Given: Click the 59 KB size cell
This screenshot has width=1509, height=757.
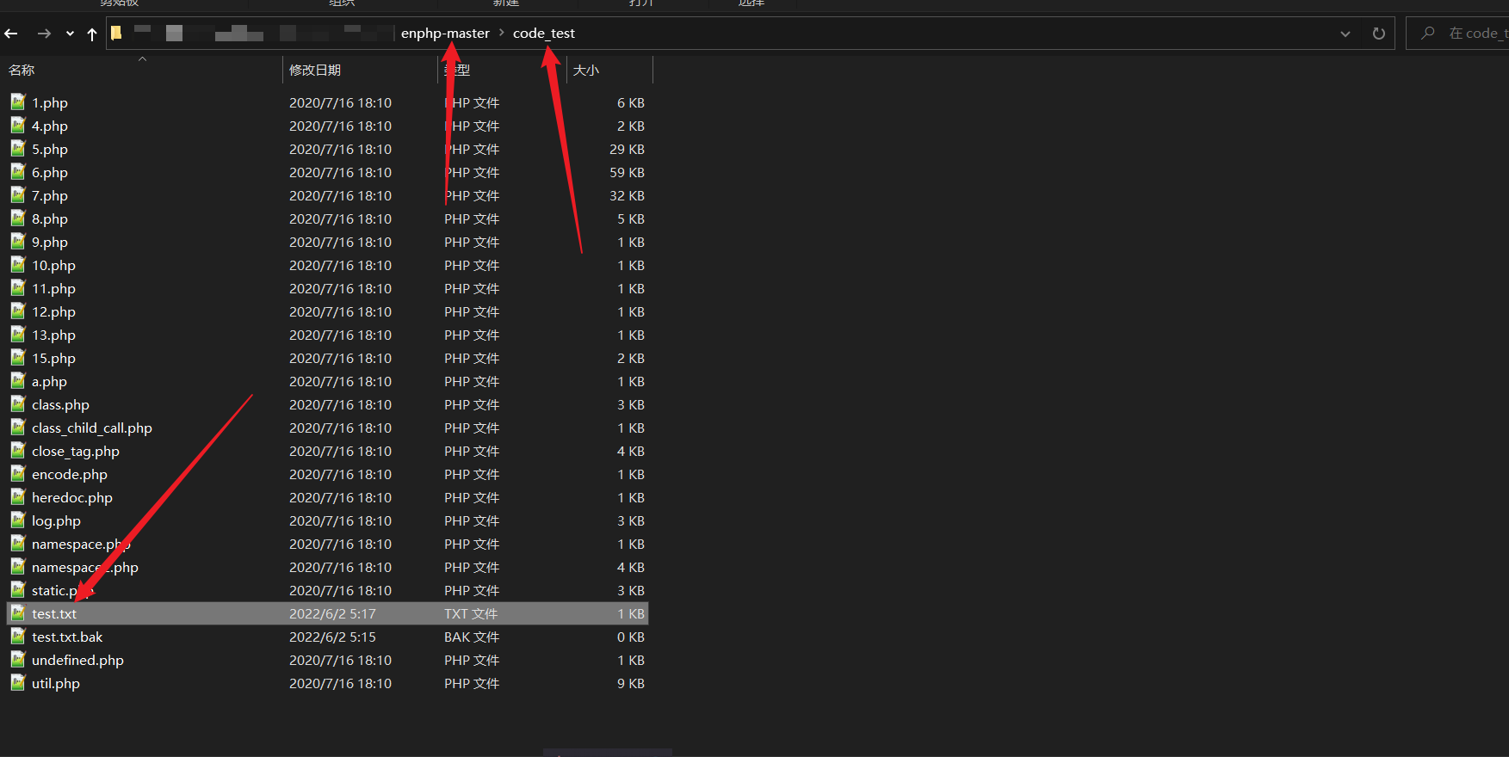Looking at the screenshot, I should (x=628, y=173).
